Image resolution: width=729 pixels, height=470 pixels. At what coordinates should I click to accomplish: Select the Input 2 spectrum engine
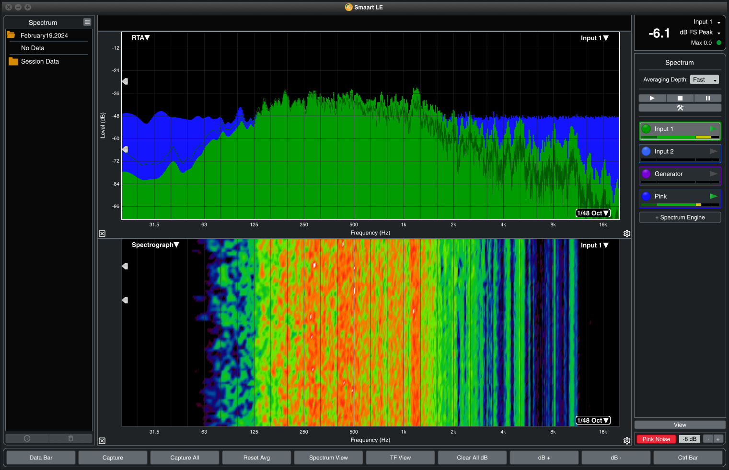680,153
